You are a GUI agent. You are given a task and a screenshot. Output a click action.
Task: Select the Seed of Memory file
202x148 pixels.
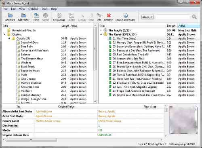pyautogui.click(x=31, y=95)
